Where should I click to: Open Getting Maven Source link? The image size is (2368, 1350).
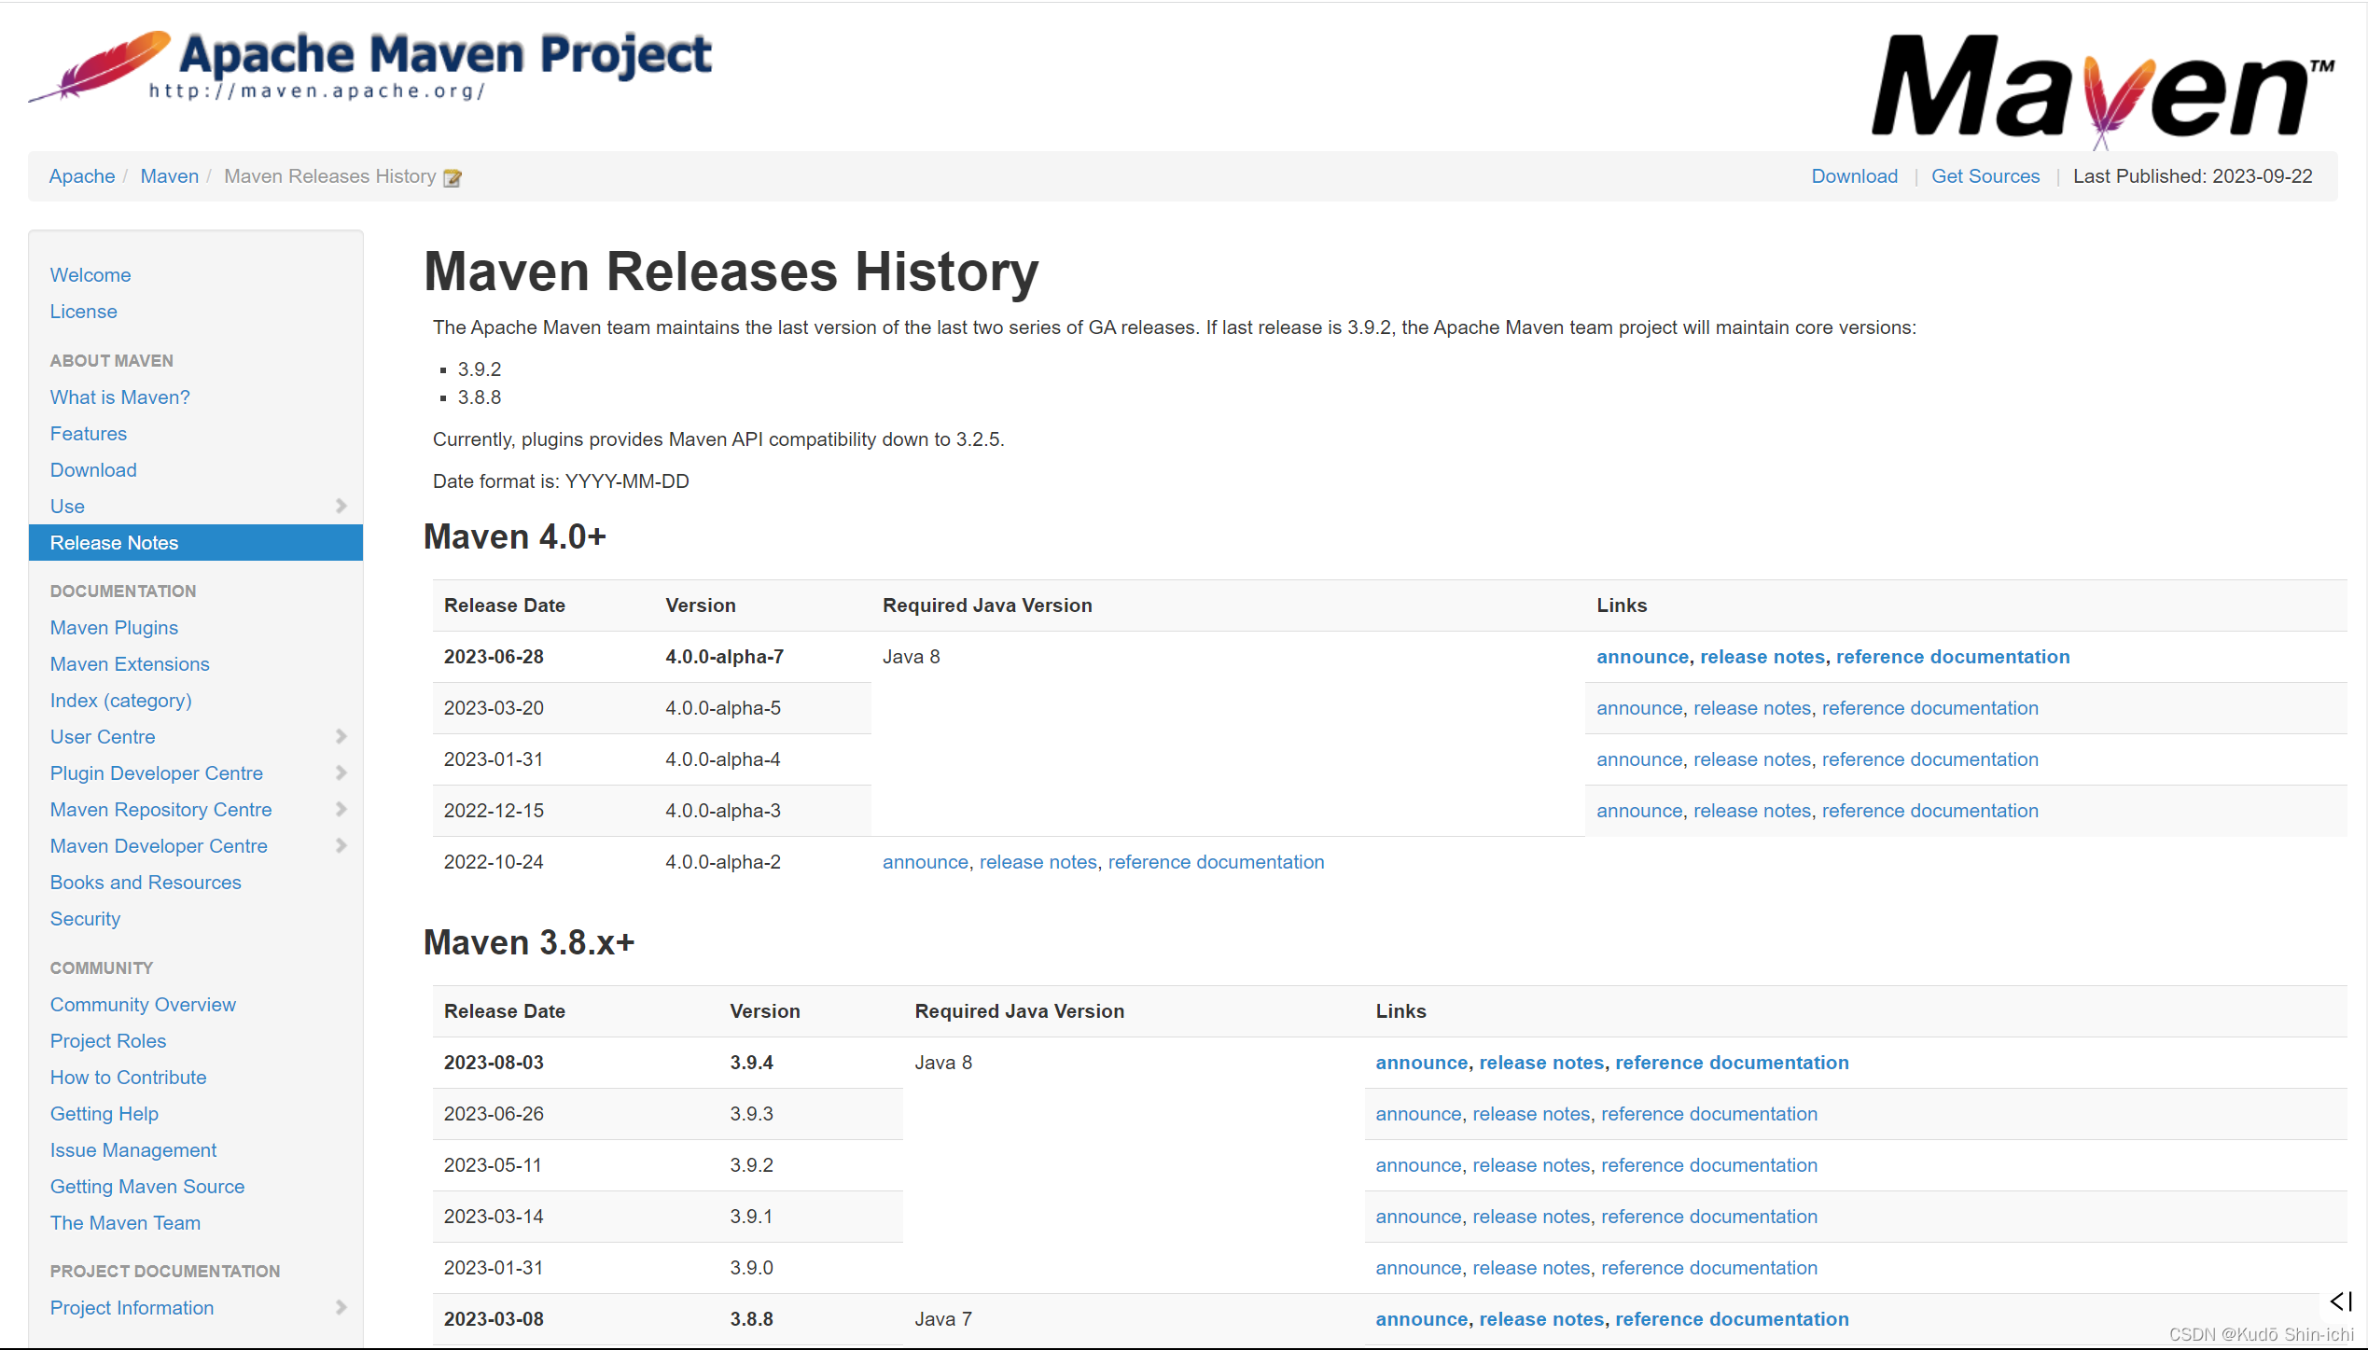pos(147,1187)
